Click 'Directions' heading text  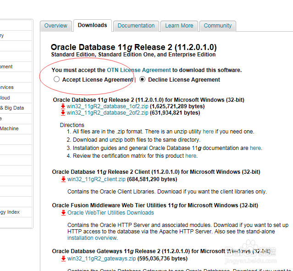(72, 125)
